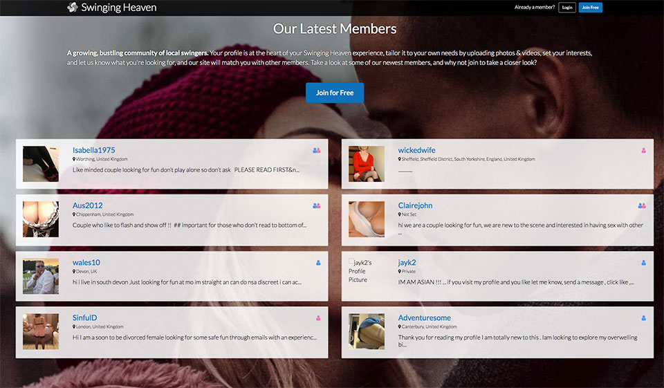Viewport: 664px width, 388px height.
Task: Click the couple icon on Aus2012's card
Action: [317, 206]
